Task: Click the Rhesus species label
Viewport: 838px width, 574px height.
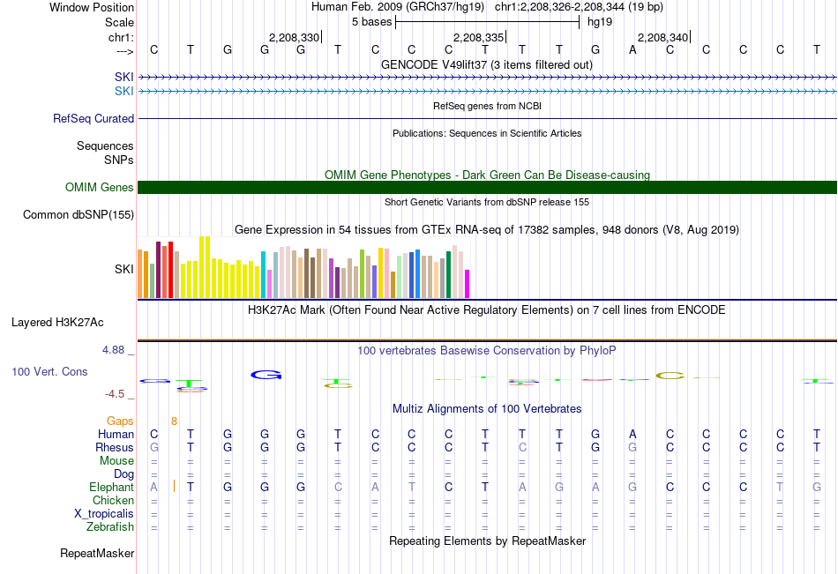Action: [x=115, y=447]
